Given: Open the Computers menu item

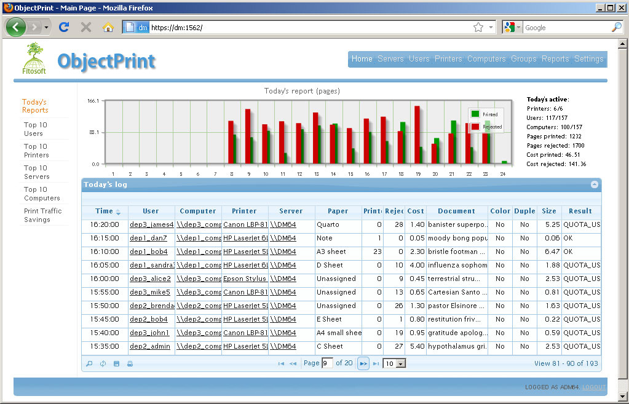Looking at the screenshot, I should 486,58.
